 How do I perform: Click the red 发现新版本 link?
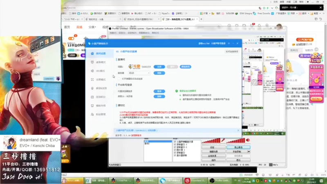[x=137, y=135]
